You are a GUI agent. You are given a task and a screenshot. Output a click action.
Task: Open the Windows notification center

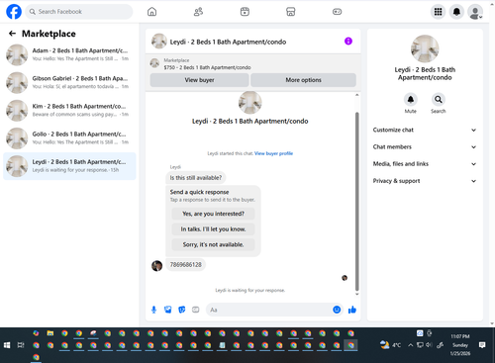coord(482,345)
